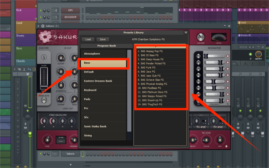Click the Low Cut Cutoff knob
Screen dimensions: 269x168
pyautogui.click(x=61, y=99)
